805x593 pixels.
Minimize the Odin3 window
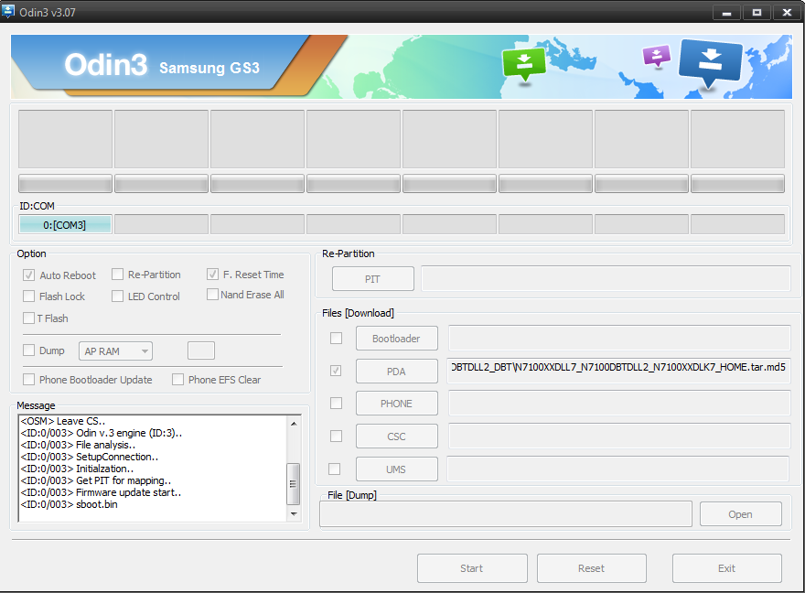click(726, 12)
